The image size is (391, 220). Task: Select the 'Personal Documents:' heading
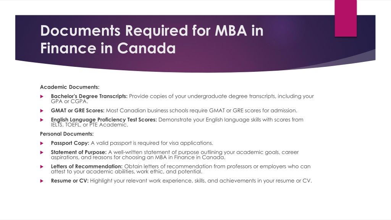point(67,134)
